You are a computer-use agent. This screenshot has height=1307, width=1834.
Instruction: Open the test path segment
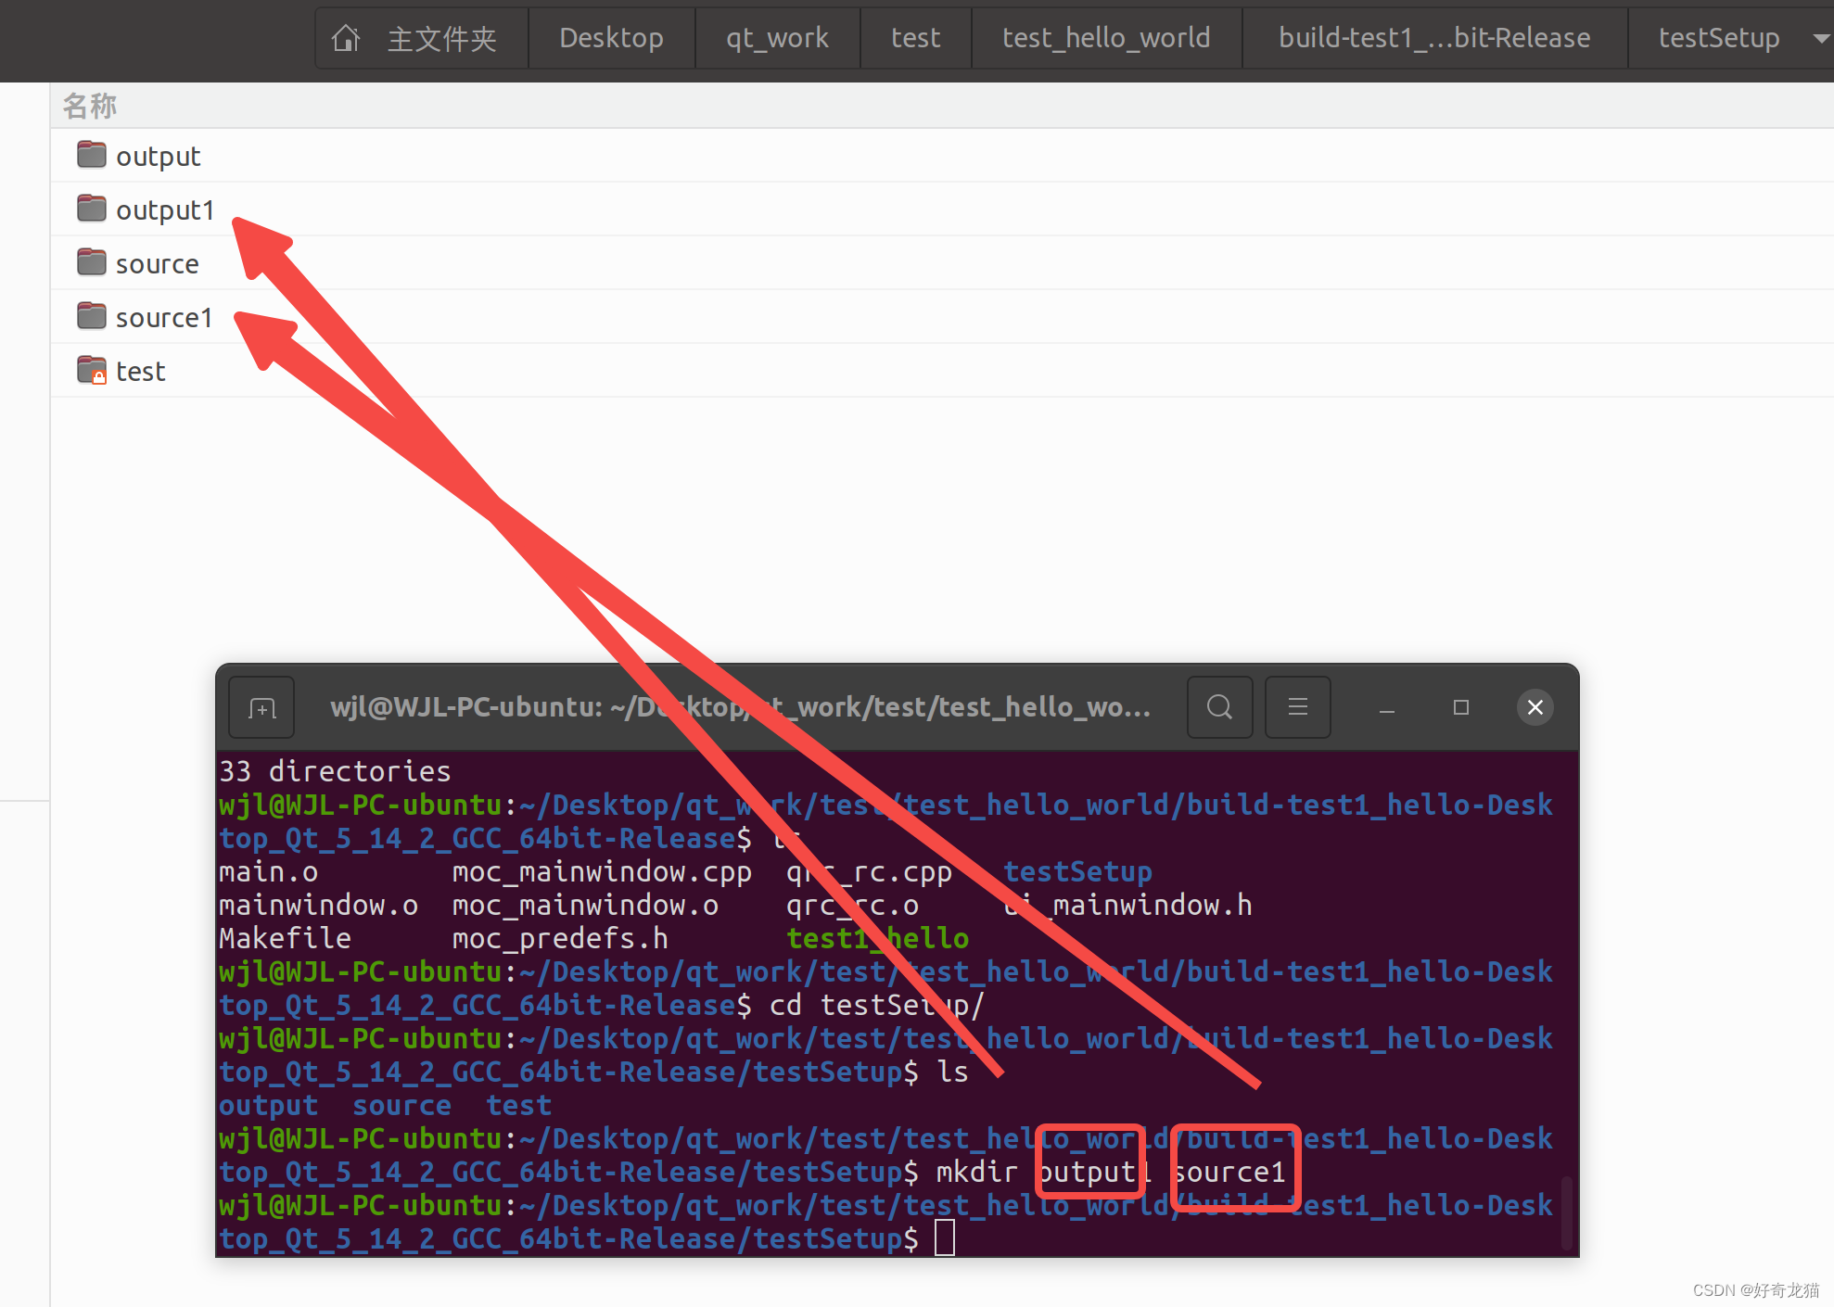[915, 38]
